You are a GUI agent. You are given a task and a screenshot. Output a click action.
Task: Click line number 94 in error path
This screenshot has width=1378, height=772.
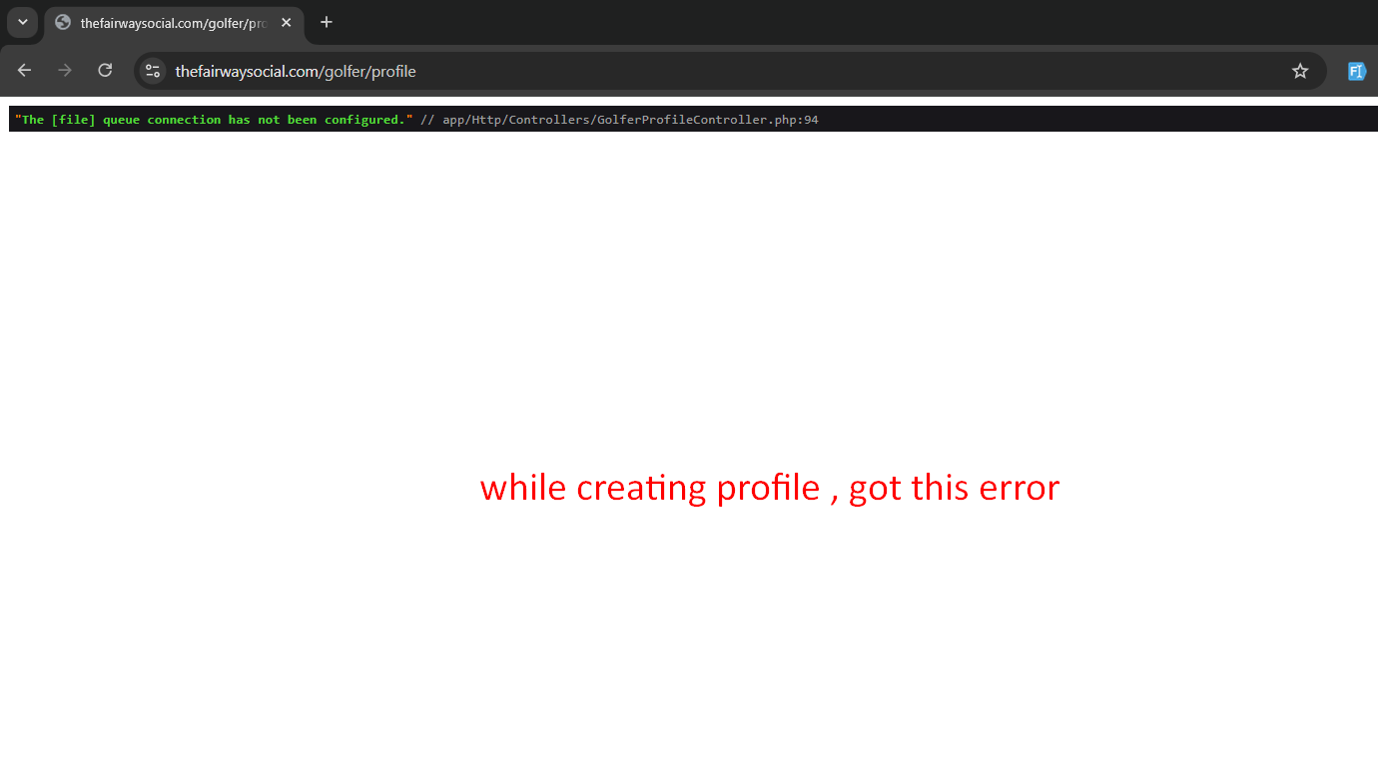click(x=811, y=120)
